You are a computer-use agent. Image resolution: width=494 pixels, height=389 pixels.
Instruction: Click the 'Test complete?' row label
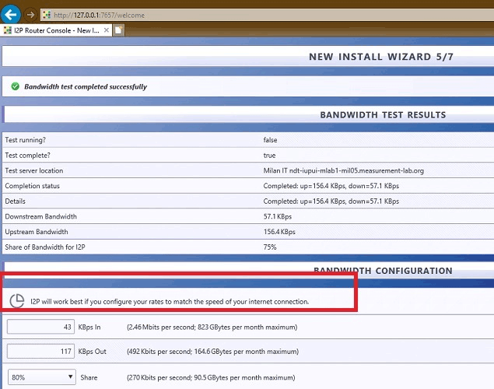point(27,156)
